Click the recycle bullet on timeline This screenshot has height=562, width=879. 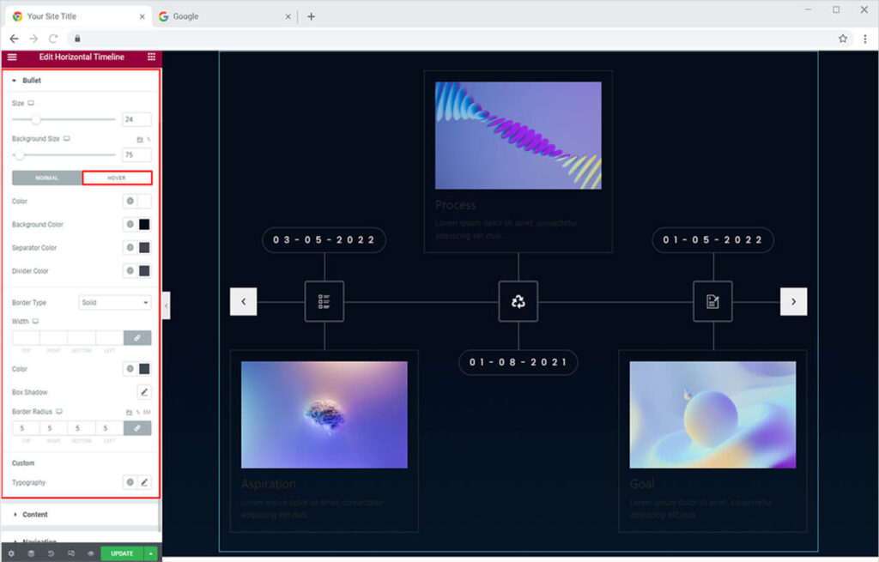coord(518,301)
